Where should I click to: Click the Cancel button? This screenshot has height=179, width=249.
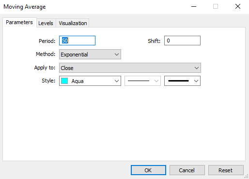(x=187, y=170)
